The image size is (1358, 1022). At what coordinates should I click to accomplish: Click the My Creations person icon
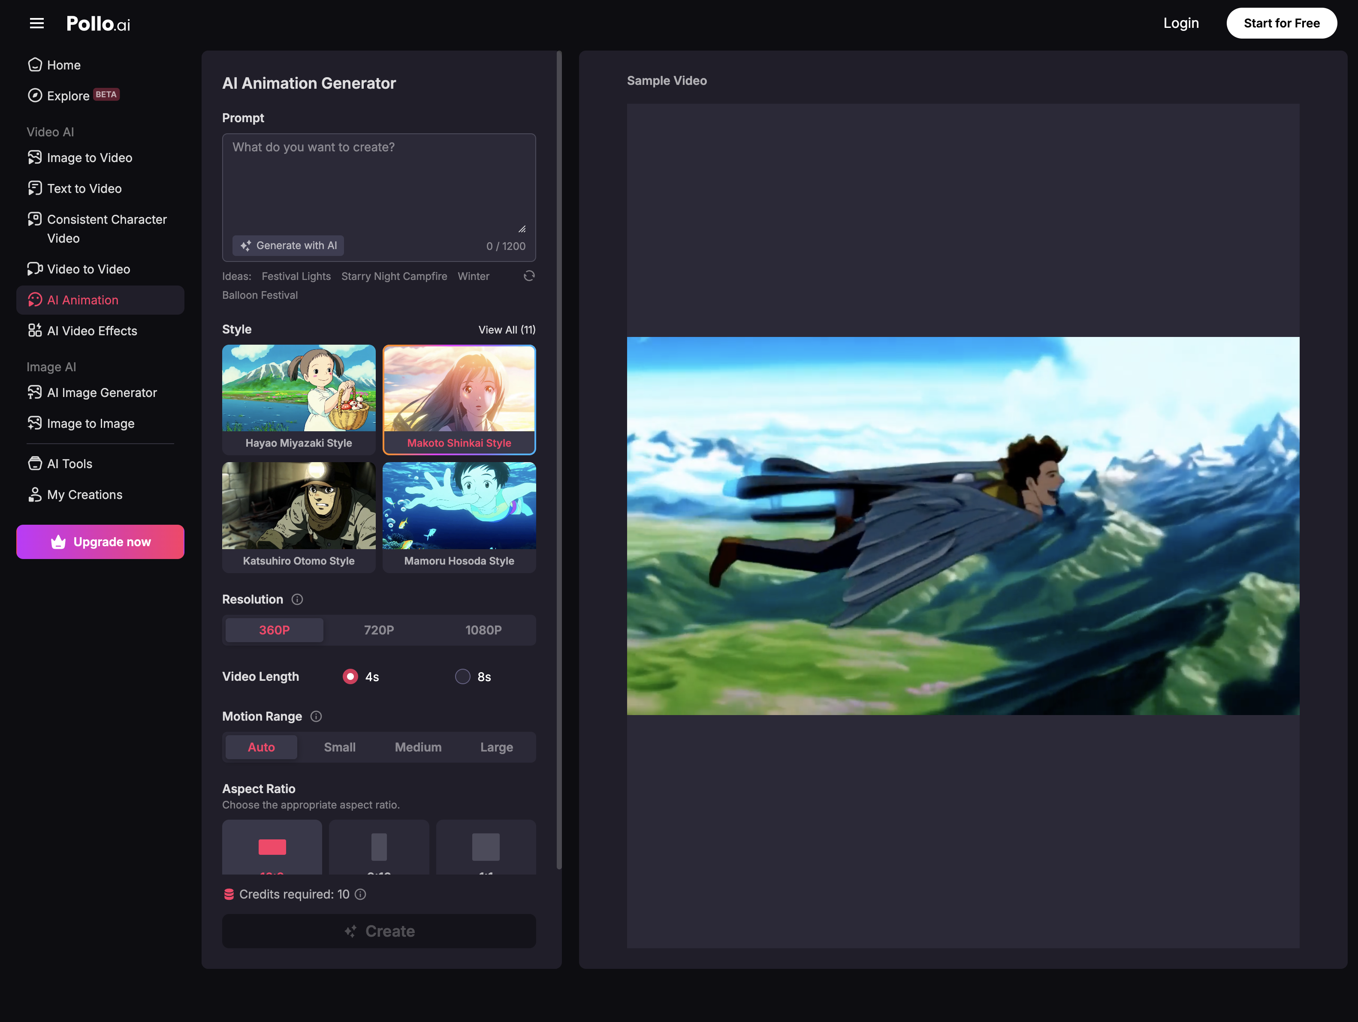point(35,494)
